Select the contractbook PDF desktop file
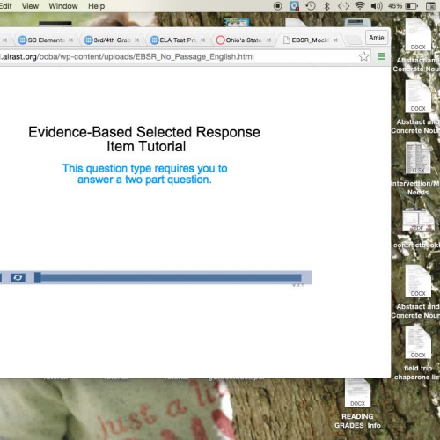Screen dimensions: 440x440 (418, 219)
